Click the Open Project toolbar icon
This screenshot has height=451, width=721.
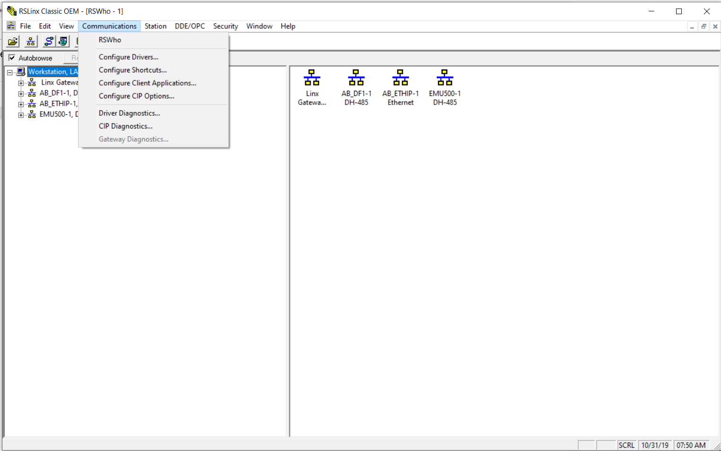[x=13, y=42]
